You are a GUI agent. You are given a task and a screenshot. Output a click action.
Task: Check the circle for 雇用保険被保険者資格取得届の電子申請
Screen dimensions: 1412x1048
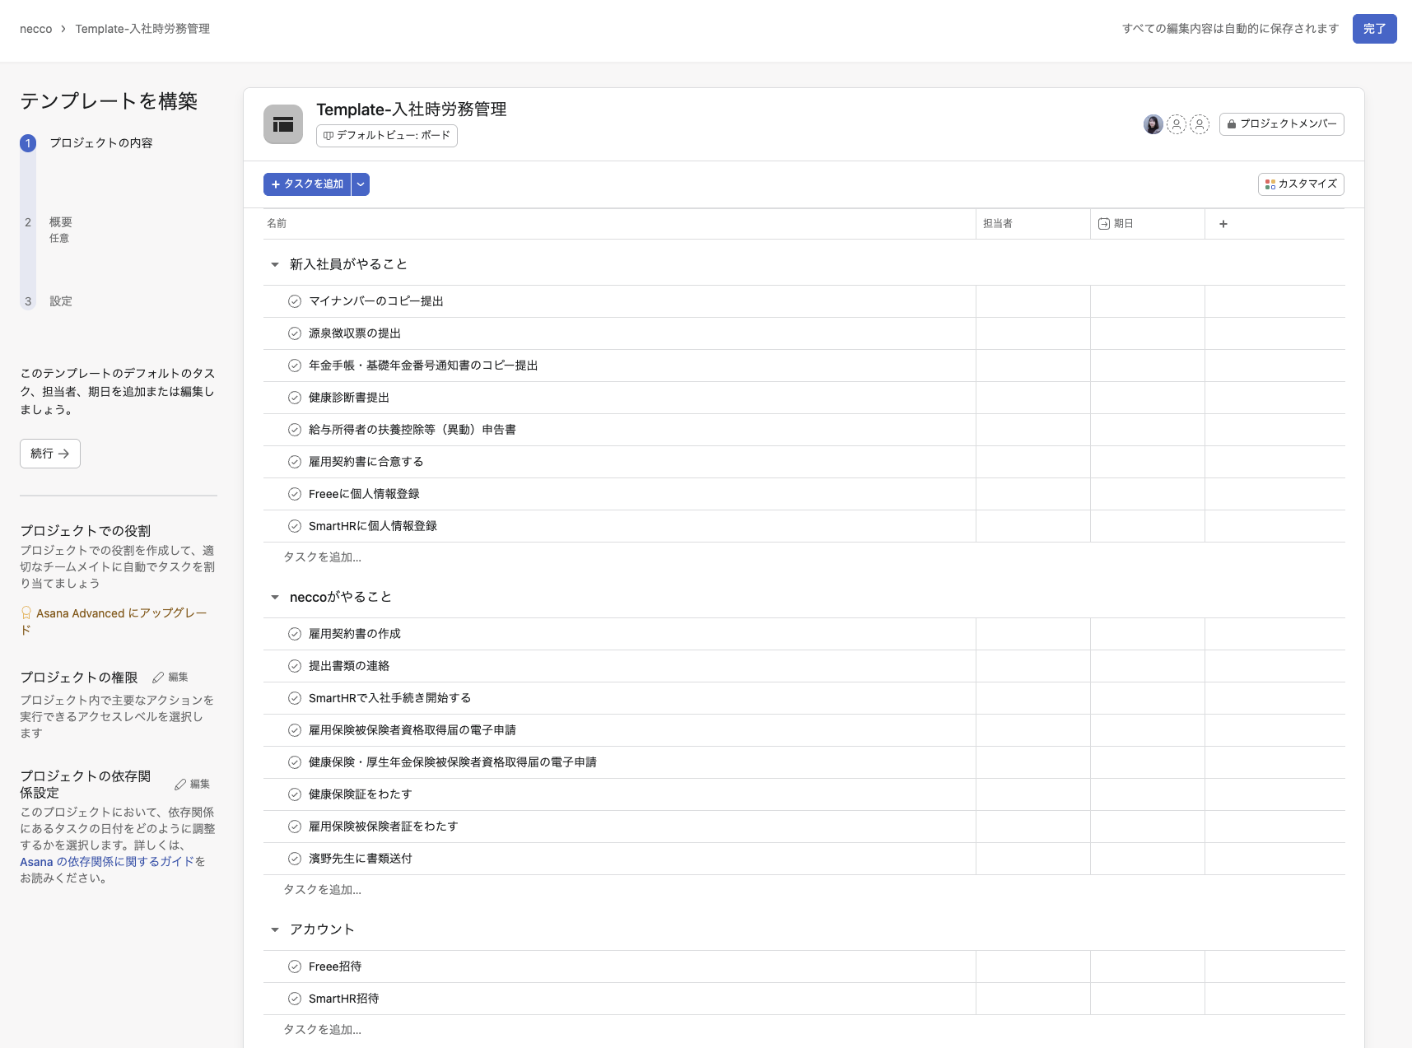pyautogui.click(x=295, y=730)
